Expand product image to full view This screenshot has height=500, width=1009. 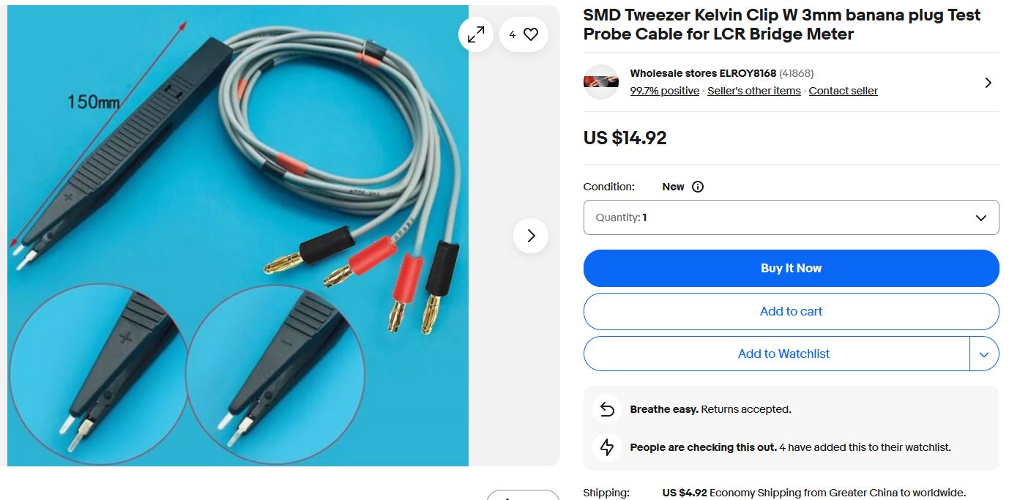click(476, 34)
